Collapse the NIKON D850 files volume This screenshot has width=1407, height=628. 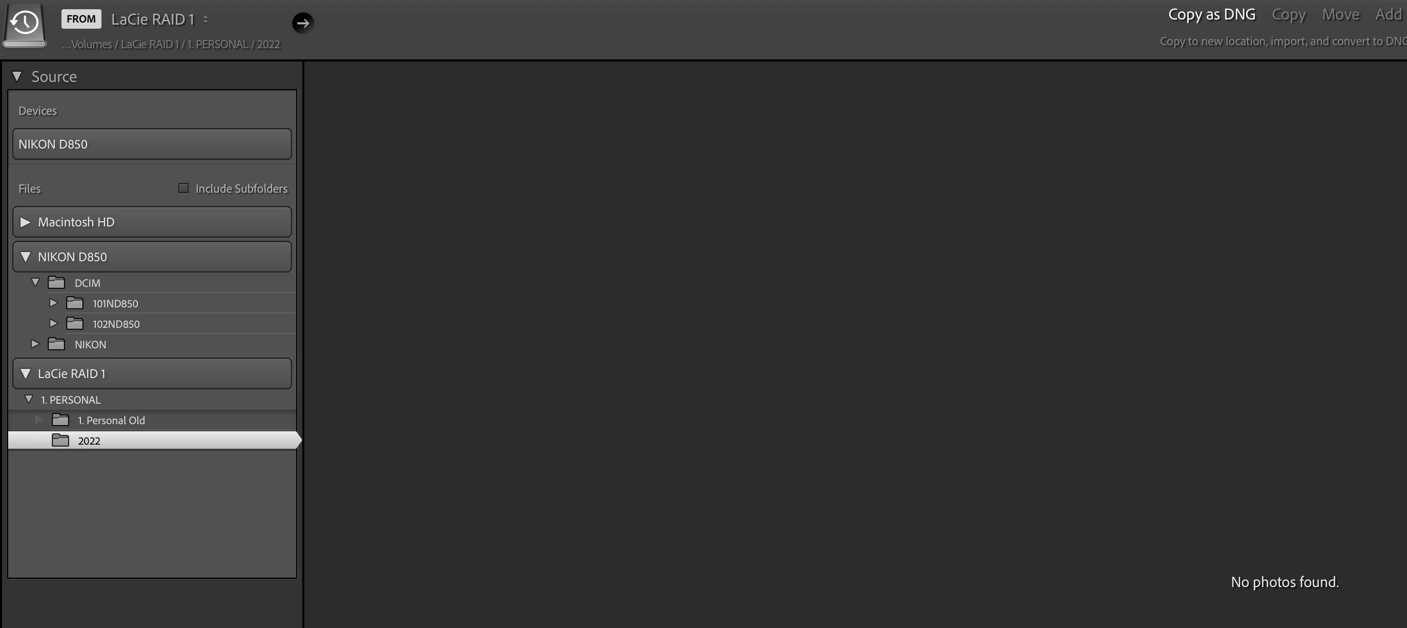click(x=25, y=257)
